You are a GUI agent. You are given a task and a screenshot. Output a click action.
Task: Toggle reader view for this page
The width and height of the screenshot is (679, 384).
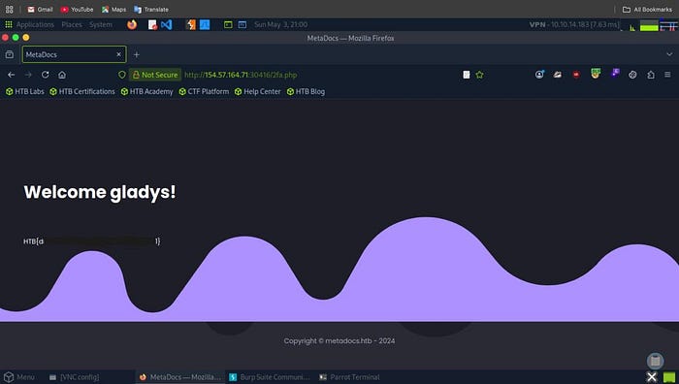tap(466, 75)
